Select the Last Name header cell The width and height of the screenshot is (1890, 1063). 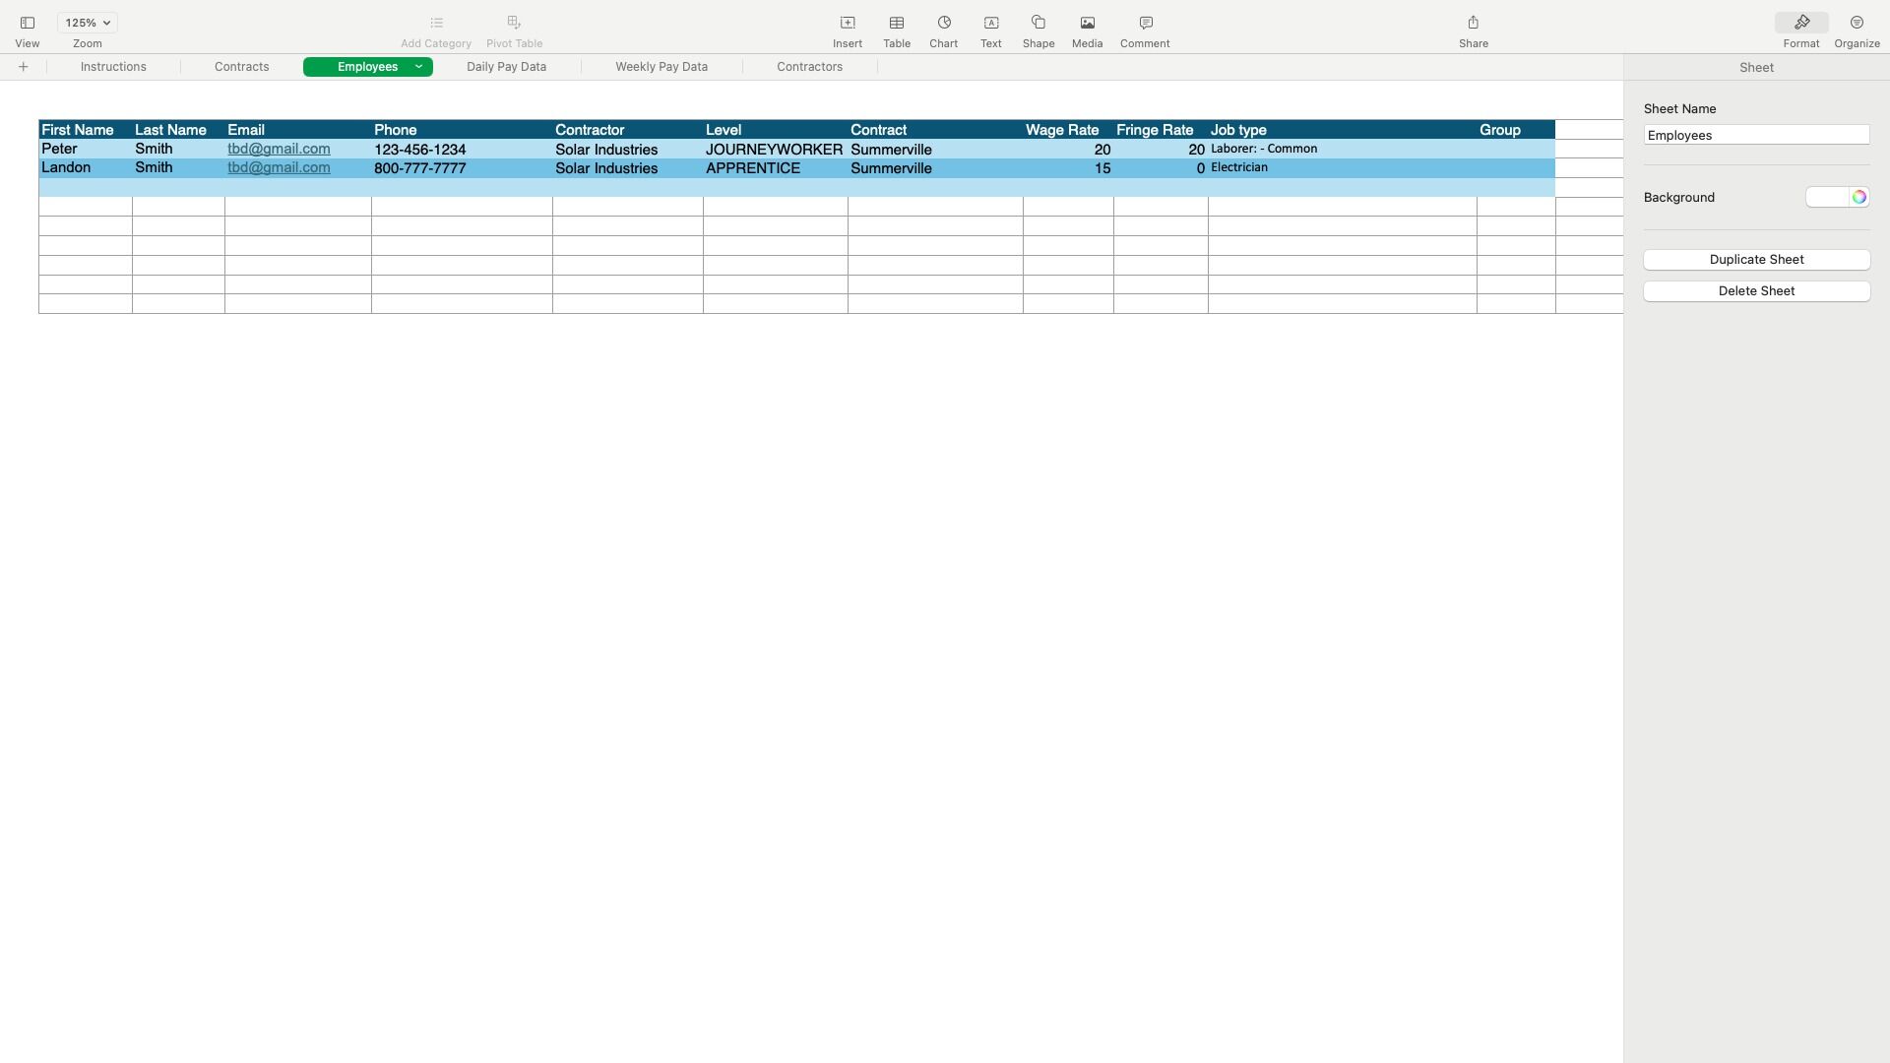(x=178, y=130)
